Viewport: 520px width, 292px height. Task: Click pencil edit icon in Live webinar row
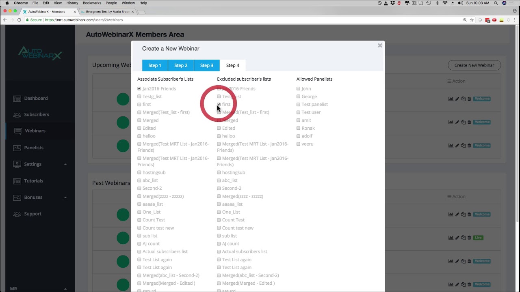(x=457, y=238)
